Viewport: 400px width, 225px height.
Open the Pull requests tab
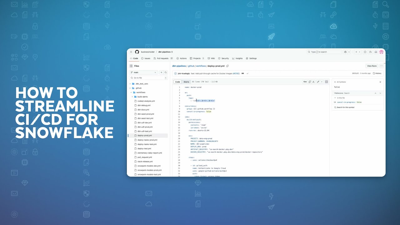(163, 58)
